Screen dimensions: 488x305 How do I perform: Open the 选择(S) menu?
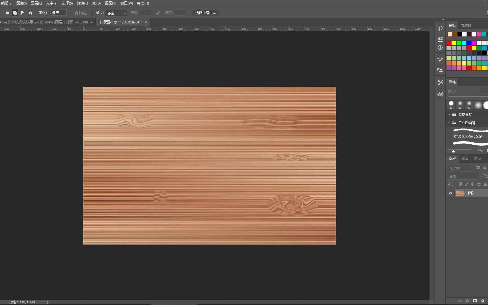click(67, 3)
